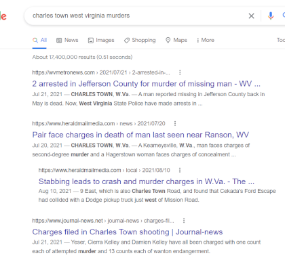Image resolution: width=285 pixels, height=262 pixels.
Task: Click the 'About 17,400,000 results' text
Action: point(82,57)
